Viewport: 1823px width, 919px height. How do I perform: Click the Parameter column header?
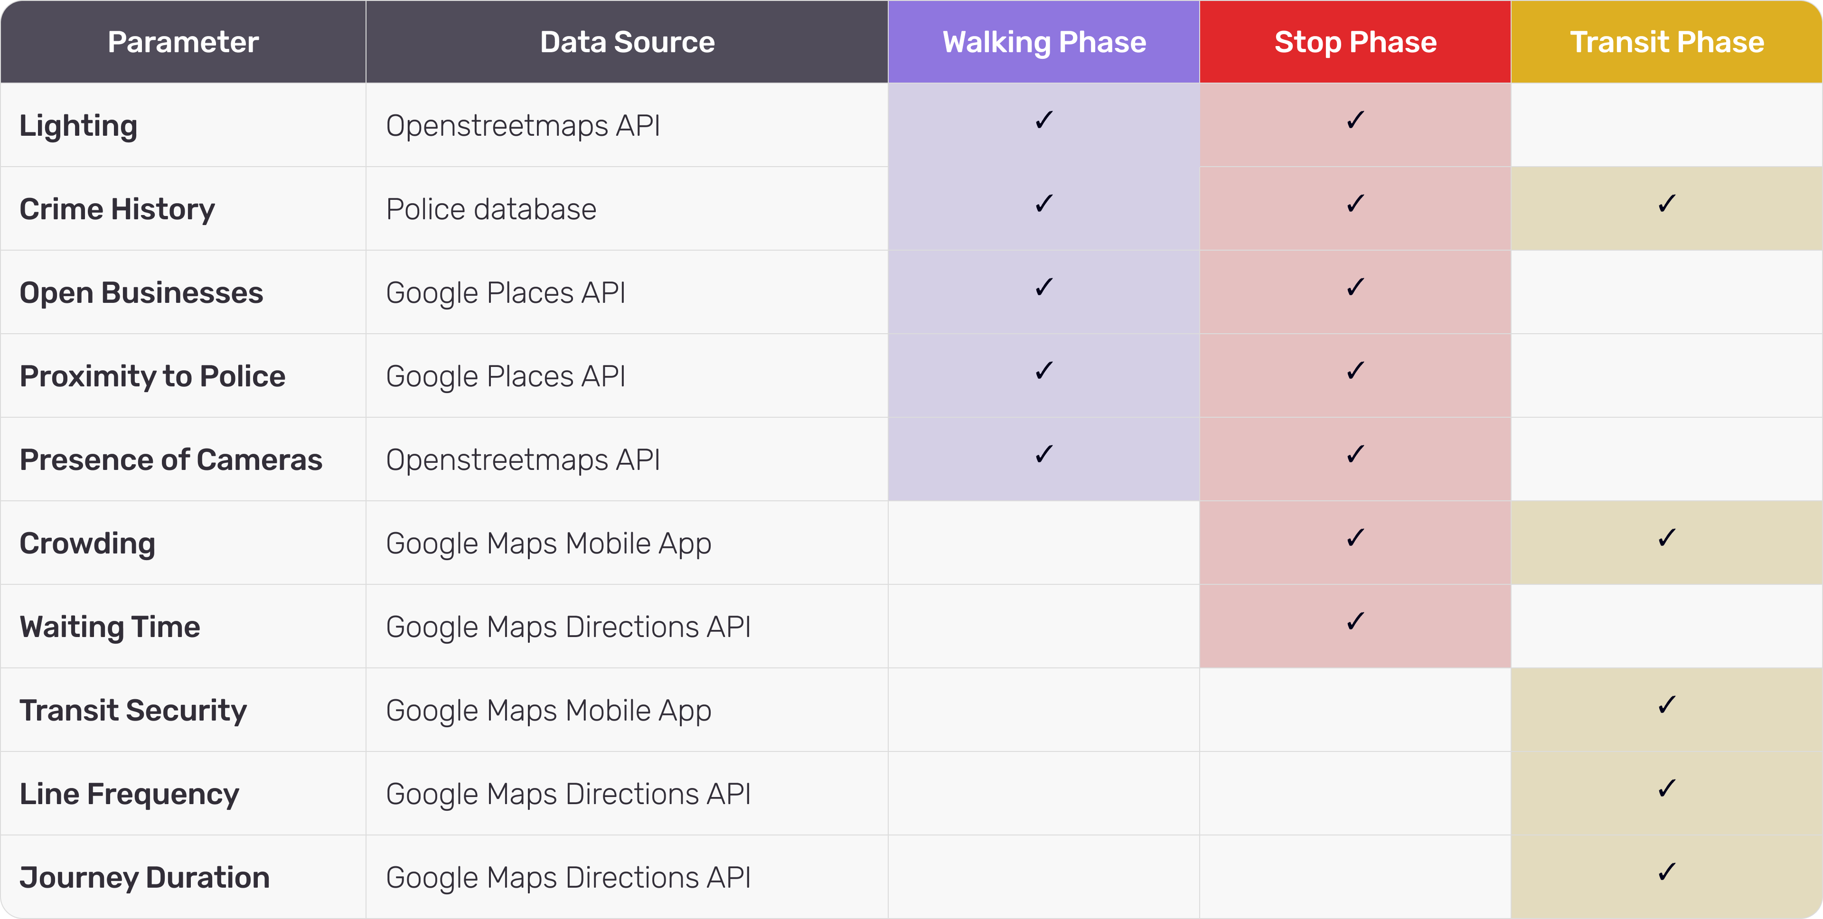click(x=183, y=42)
